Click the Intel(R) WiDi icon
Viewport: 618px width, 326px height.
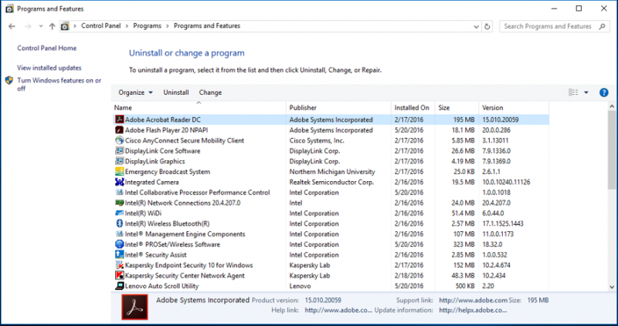120,213
